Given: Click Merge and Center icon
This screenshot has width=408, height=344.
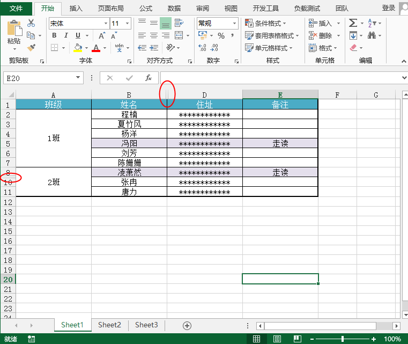Looking at the screenshot, I should tap(179, 35).
